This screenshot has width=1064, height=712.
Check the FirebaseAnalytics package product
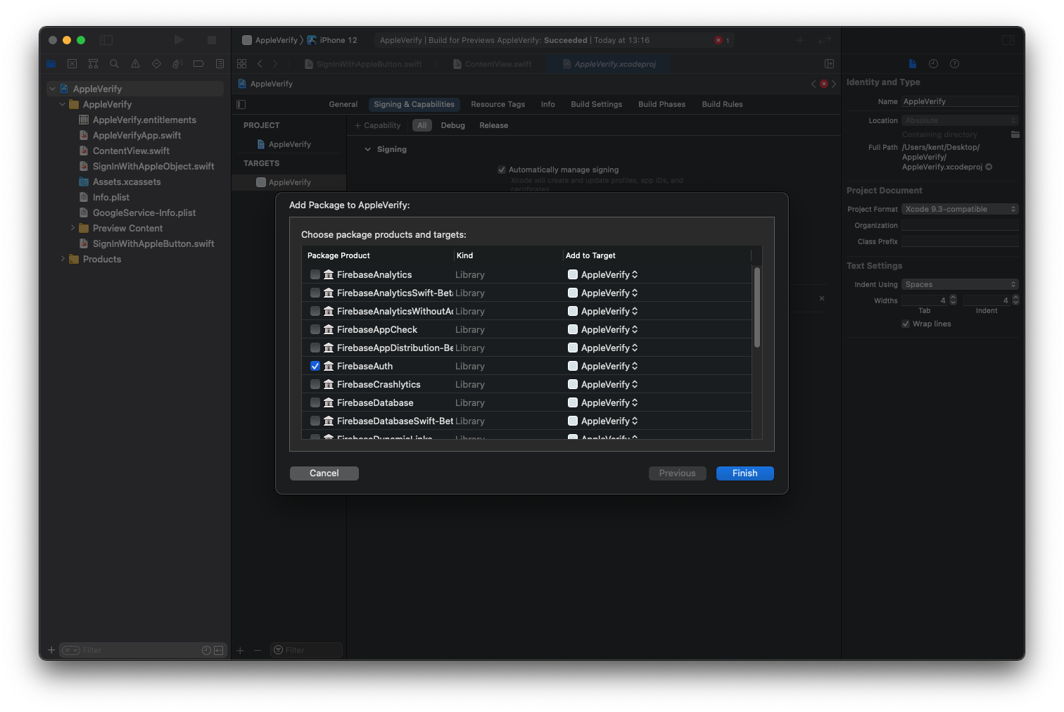point(315,274)
